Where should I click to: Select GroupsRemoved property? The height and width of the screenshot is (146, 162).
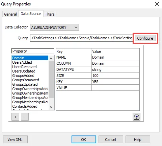30,80
